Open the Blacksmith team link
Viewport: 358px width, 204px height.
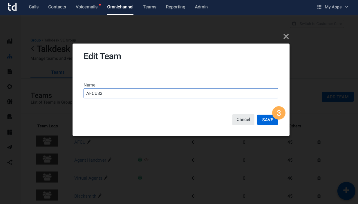[85, 196]
